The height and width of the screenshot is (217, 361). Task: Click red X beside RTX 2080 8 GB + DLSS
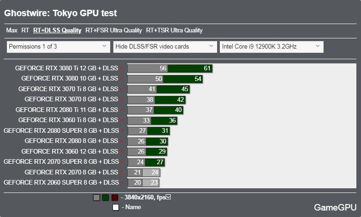tap(122, 141)
